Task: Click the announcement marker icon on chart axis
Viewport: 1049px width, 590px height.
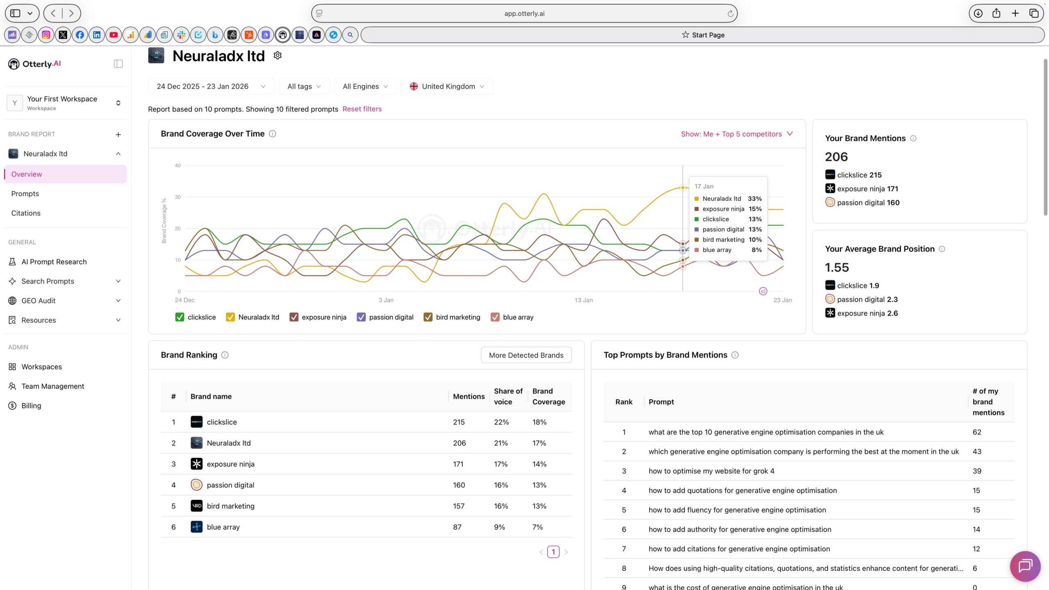Action: pyautogui.click(x=763, y=291)
